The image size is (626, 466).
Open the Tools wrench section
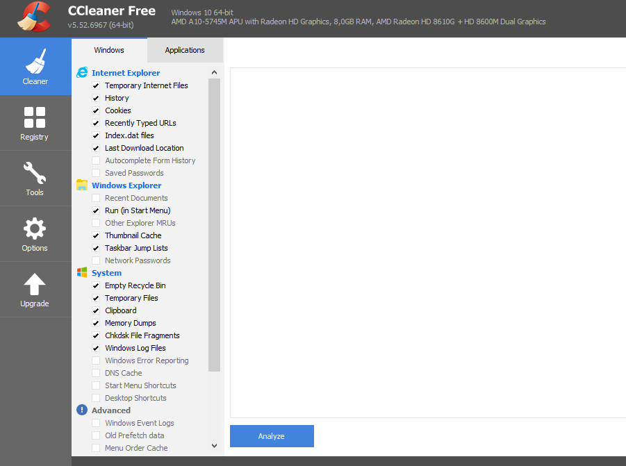pos(35,178)
